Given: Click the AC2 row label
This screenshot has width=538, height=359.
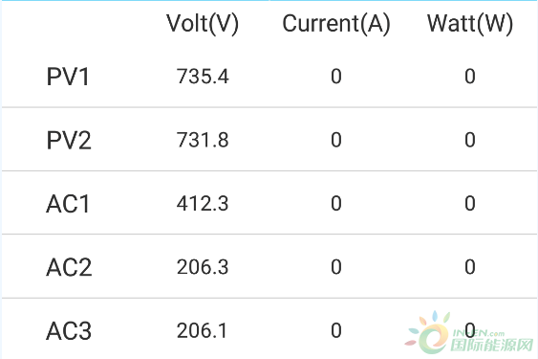Looking at the screenshot, I should coord(69,267).
